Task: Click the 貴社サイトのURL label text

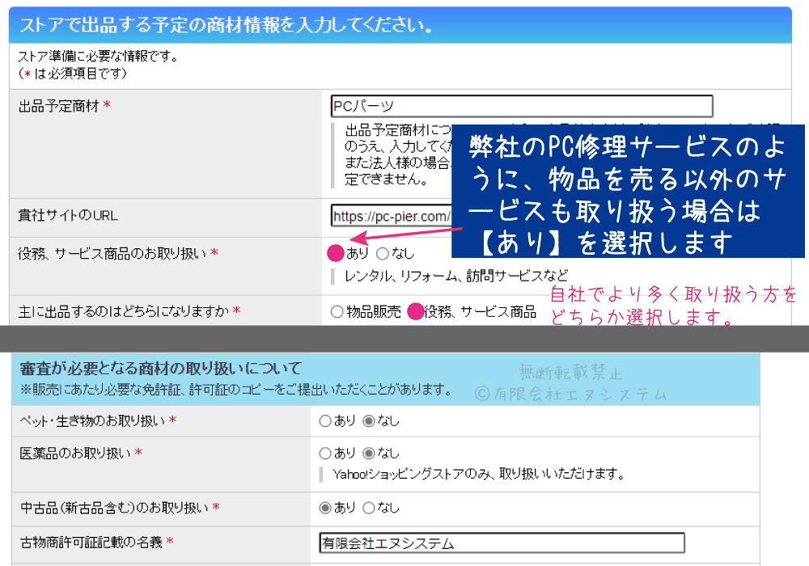Action: coord(68,215)
